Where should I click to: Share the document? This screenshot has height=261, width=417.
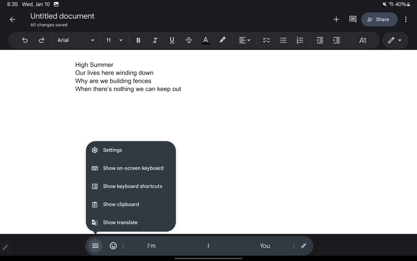click(379, 19)
